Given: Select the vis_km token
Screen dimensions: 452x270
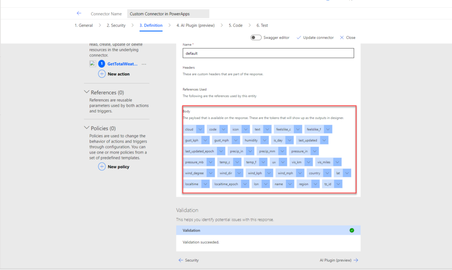Looking at the screenshot, I should pyautogui.click(x=296, y=162).
